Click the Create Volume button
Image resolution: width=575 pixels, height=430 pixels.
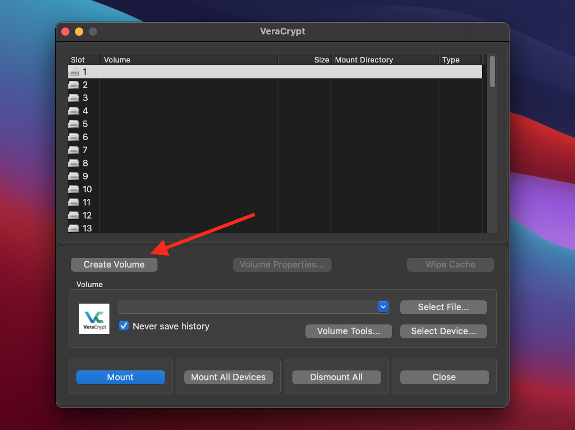click(114, 265)
